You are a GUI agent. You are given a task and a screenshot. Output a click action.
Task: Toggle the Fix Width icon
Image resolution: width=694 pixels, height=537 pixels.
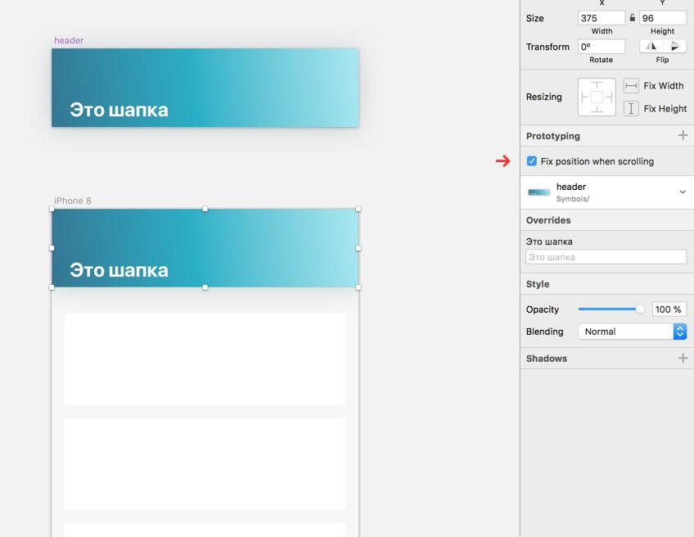631,85
